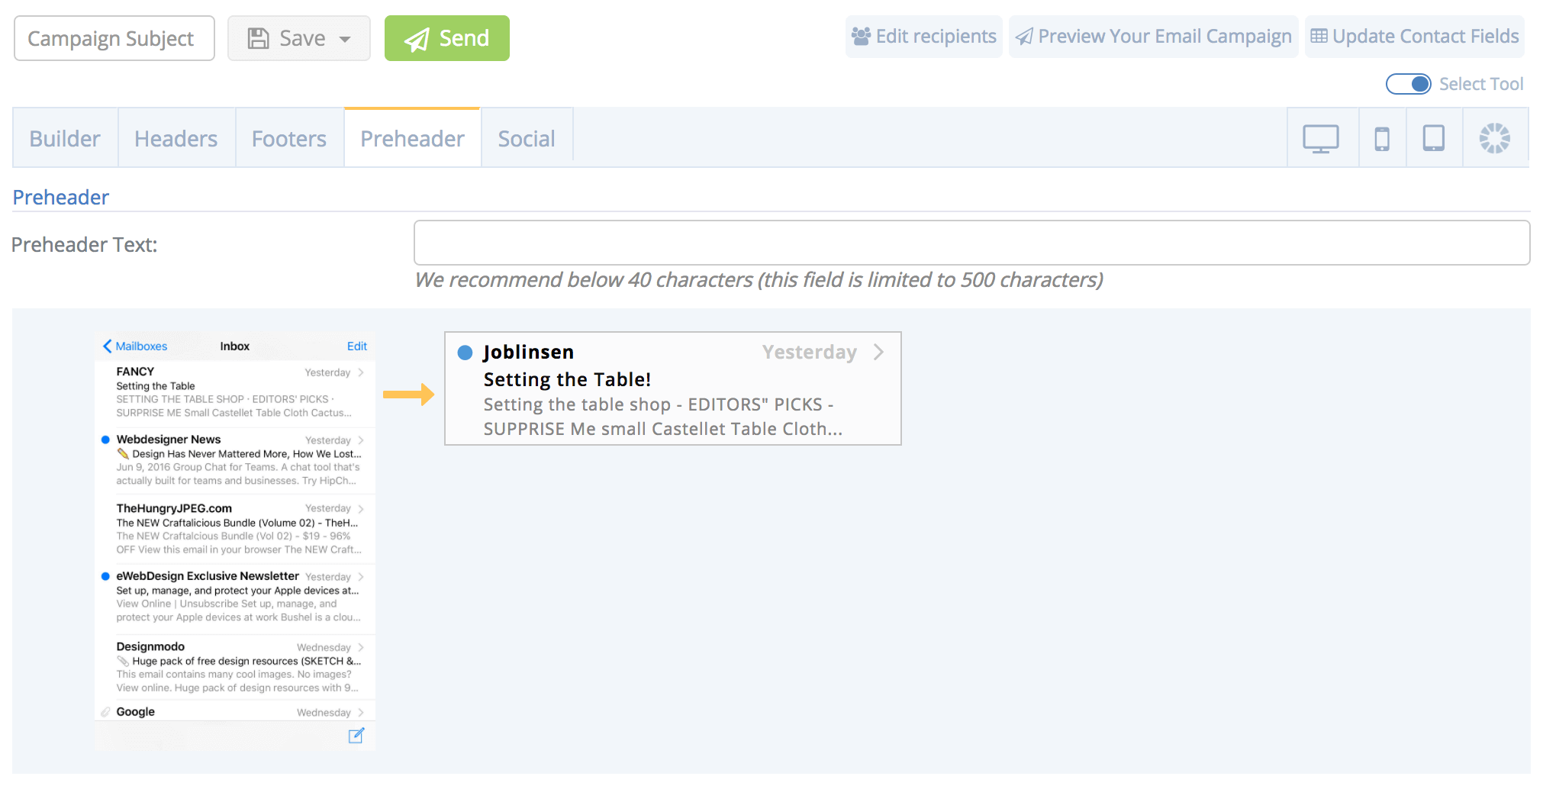Switch to the Headers tab

pyautogui.click(x=176, y=139)
